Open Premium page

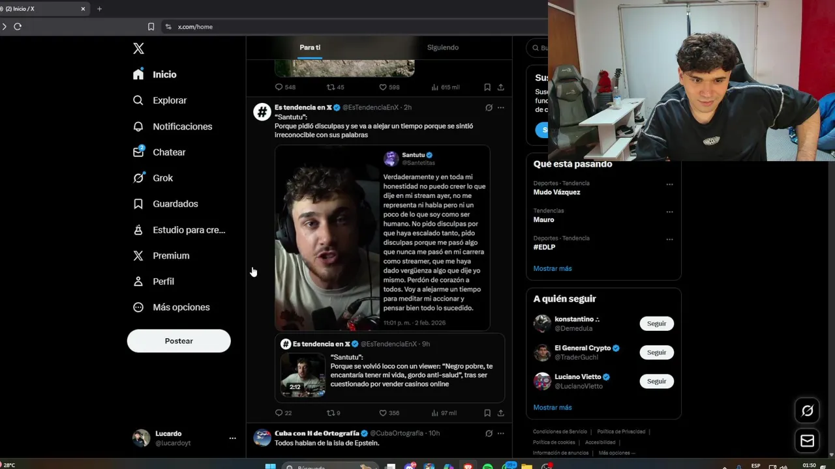point(161,255)
